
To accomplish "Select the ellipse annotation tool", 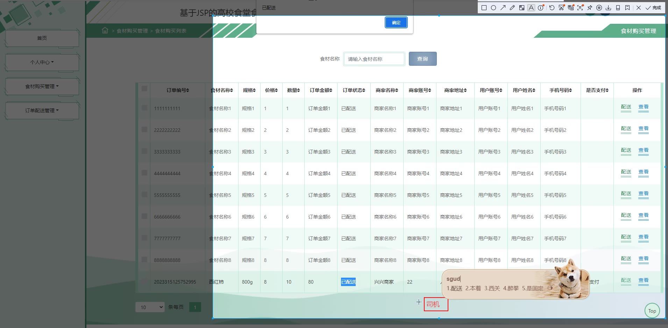I will click(493, 8).
